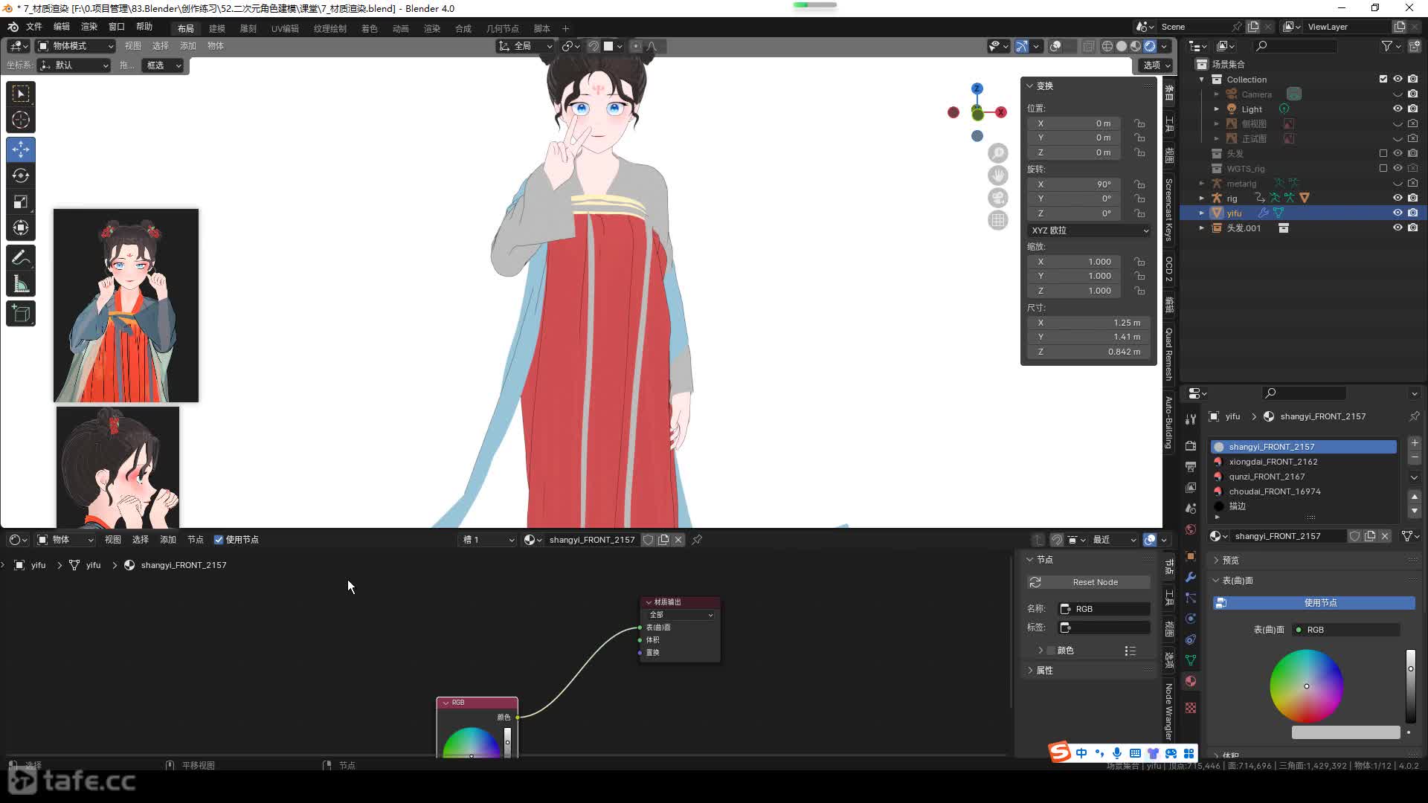Open the object mode dropdown
Viewport: 1428px width, 803px height.
[75, 46]
